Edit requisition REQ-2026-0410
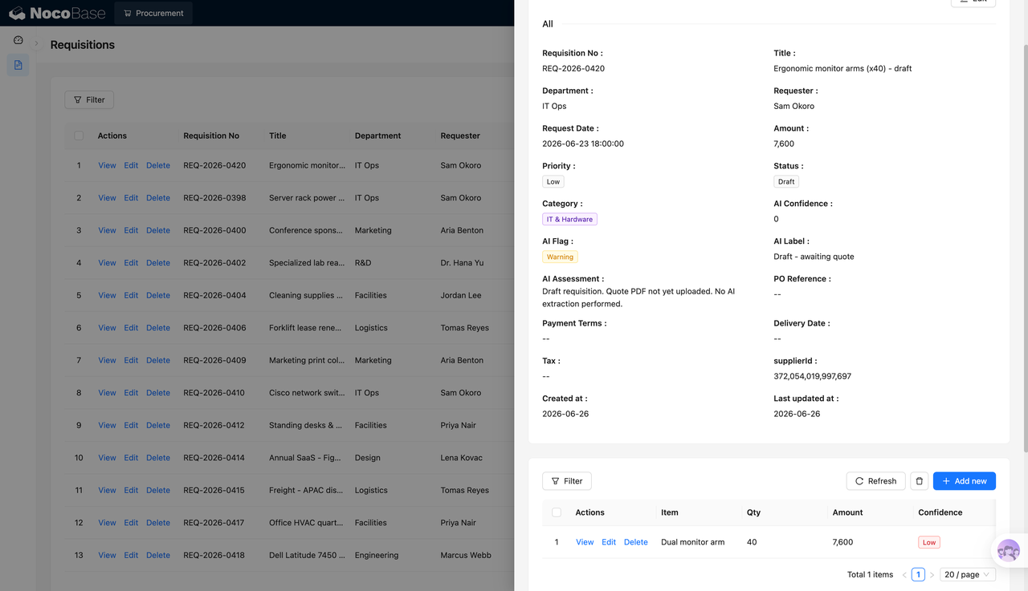The width and height of the screenshot is (1028, 591). [x=131, y=393]
